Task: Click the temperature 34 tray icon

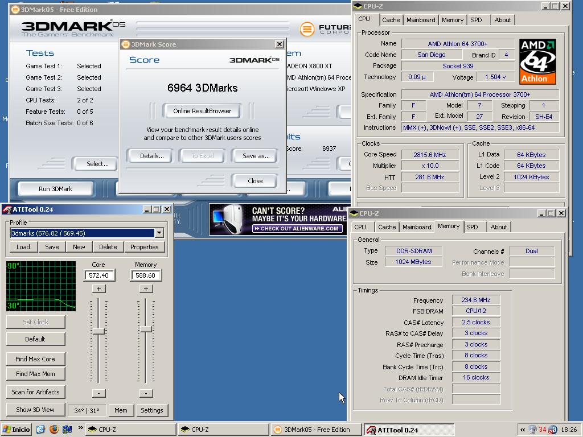Action: click(x=543, y=430)
